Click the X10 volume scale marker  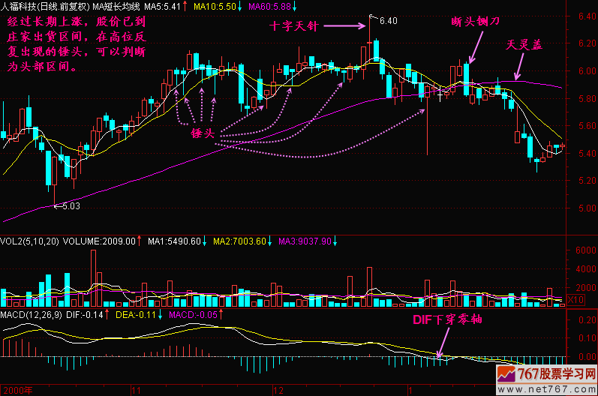[574, 300]
